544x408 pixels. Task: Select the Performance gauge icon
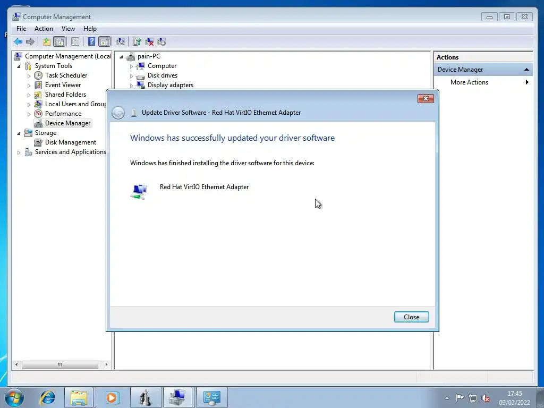tap(38, 114)
